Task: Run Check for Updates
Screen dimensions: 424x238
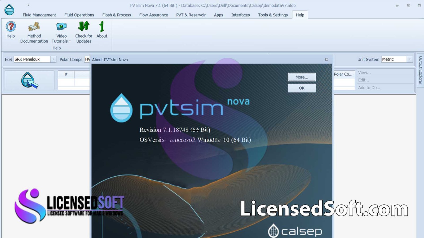Action: pyautogui.click(x=84, y=32)
